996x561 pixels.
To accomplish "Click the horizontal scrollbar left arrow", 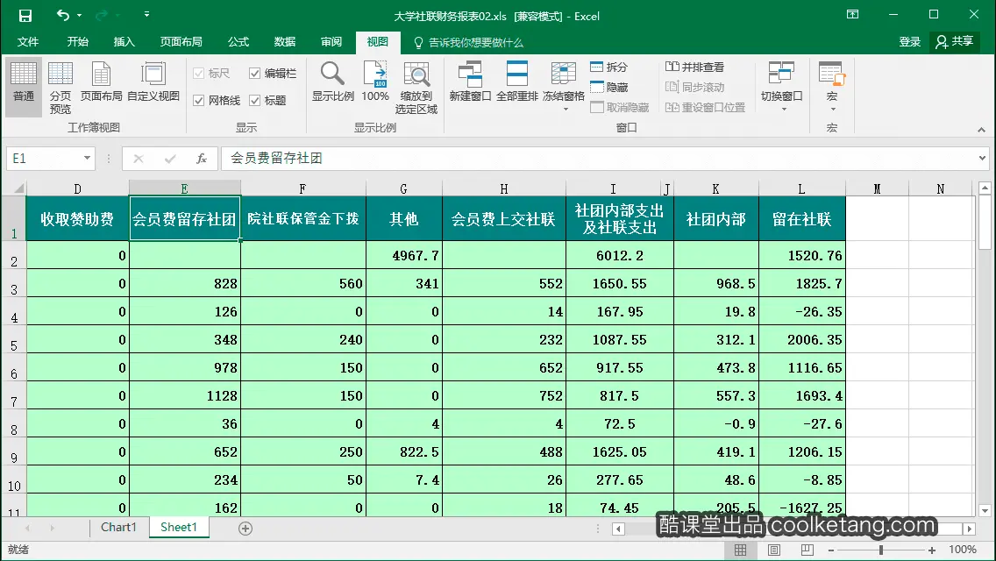I will (x=618, y=529).
